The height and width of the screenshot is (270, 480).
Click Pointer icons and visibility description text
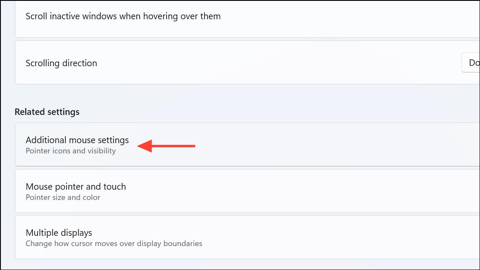[71, 151]
